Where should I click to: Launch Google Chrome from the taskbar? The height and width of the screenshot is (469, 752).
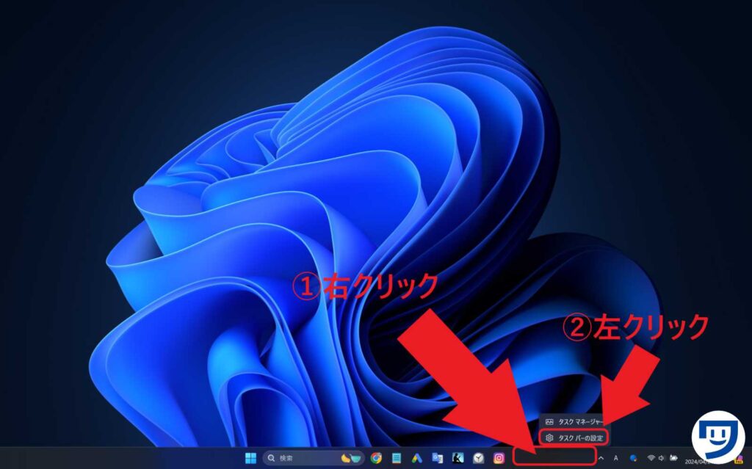376,459
